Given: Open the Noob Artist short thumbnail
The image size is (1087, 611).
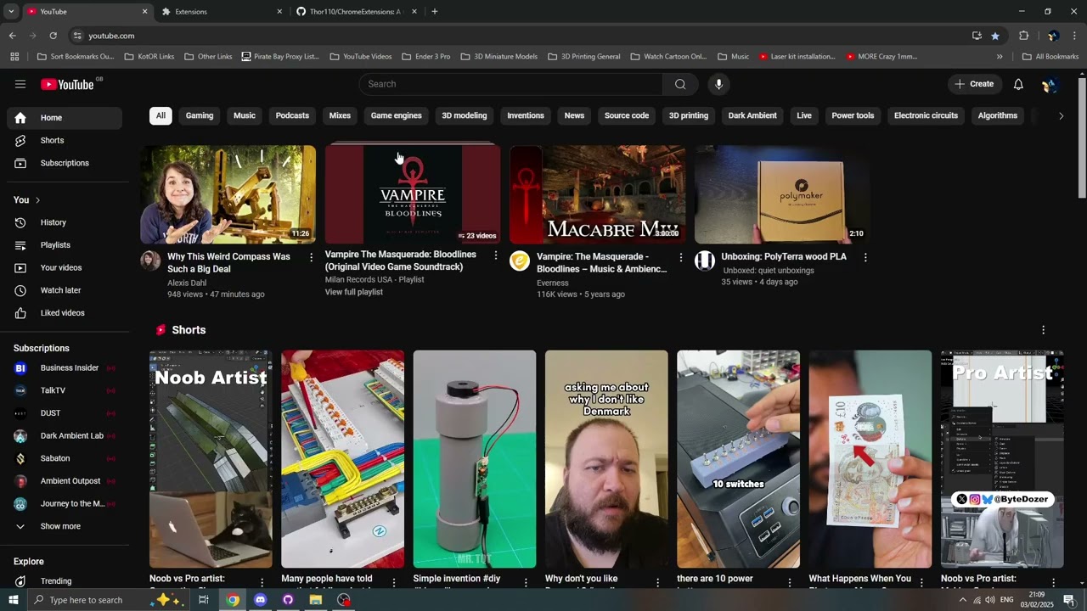Looking at the screenshot, I should click(211, 459).
